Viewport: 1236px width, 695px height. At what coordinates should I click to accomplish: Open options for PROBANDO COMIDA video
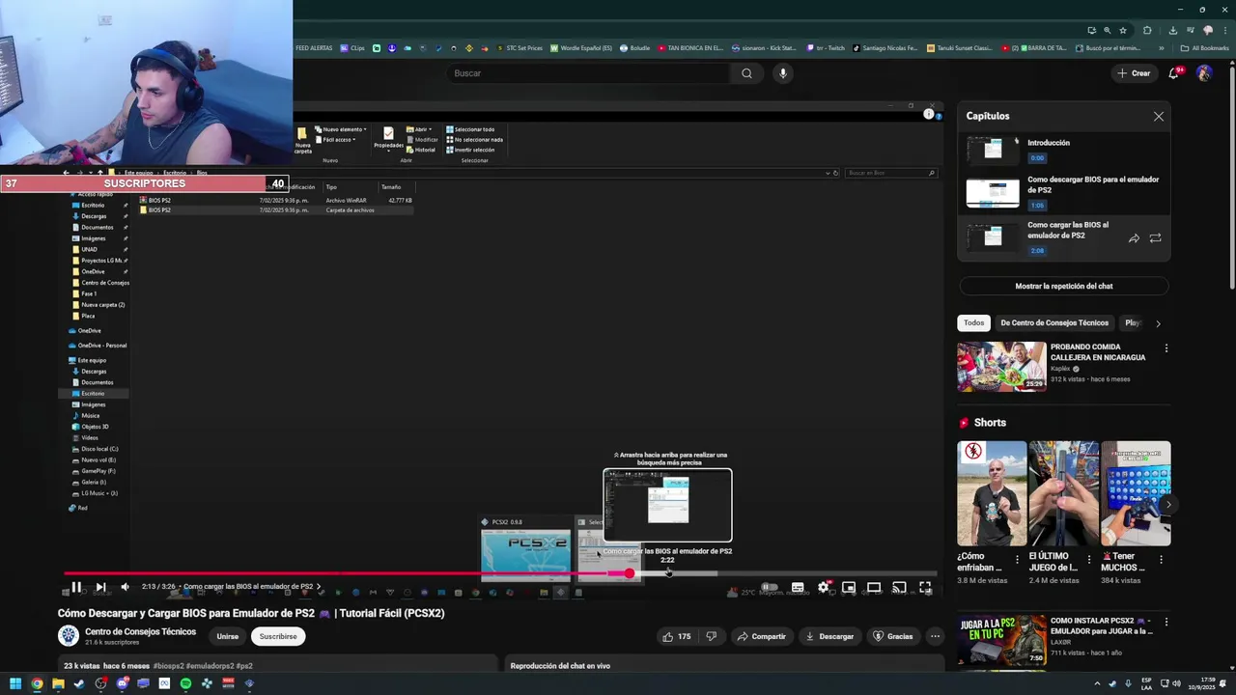[x=1166, y=348]
